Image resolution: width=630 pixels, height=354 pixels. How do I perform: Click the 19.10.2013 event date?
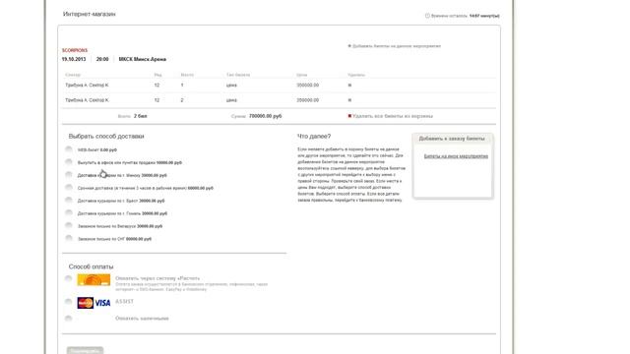(74, 59)
